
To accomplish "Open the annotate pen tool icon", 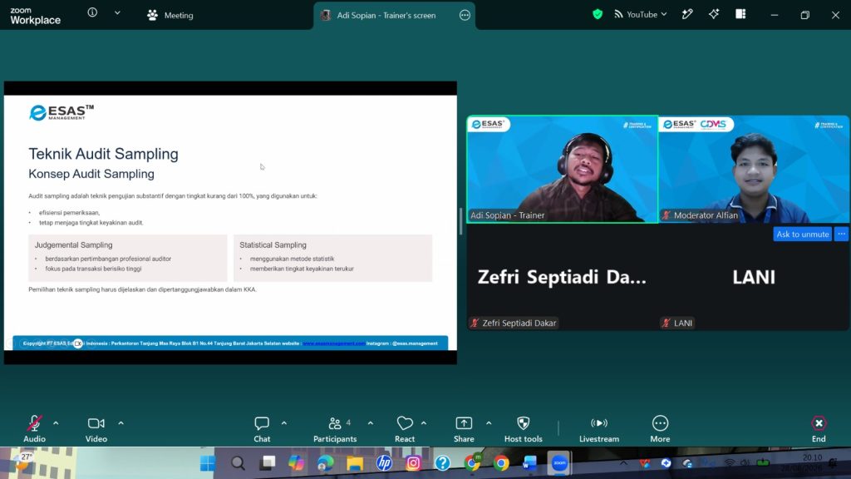I will [687, 15].
